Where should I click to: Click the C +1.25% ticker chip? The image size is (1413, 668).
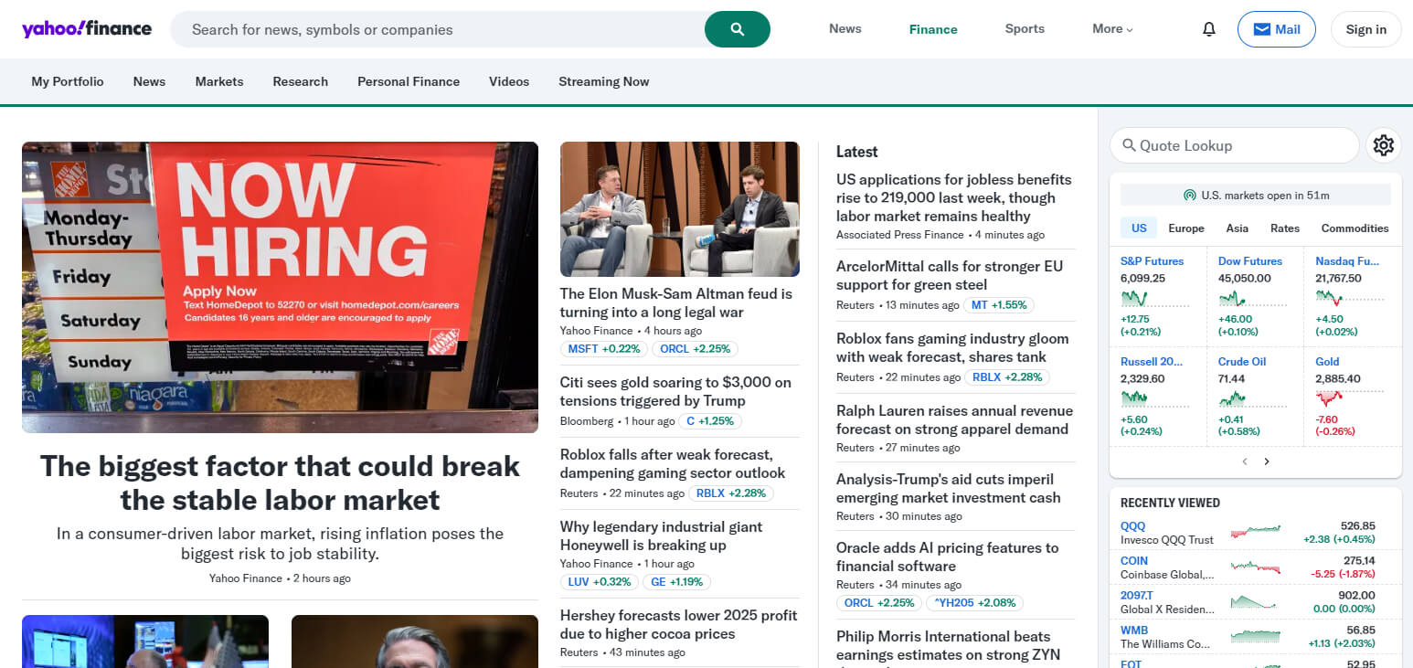pos(712,421)
